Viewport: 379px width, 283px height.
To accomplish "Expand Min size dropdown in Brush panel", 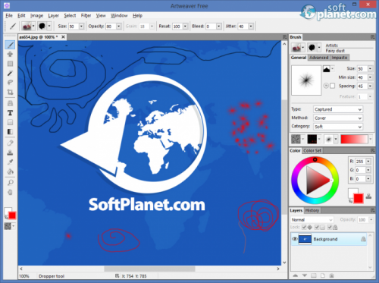I will click(x=370, y=77).
